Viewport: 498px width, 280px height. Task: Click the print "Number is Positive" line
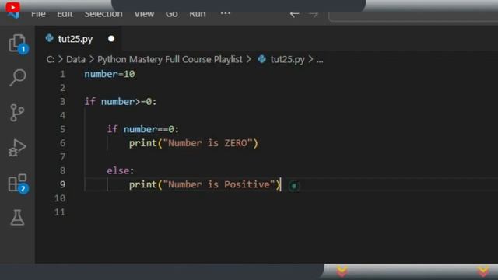coord(205,185)
